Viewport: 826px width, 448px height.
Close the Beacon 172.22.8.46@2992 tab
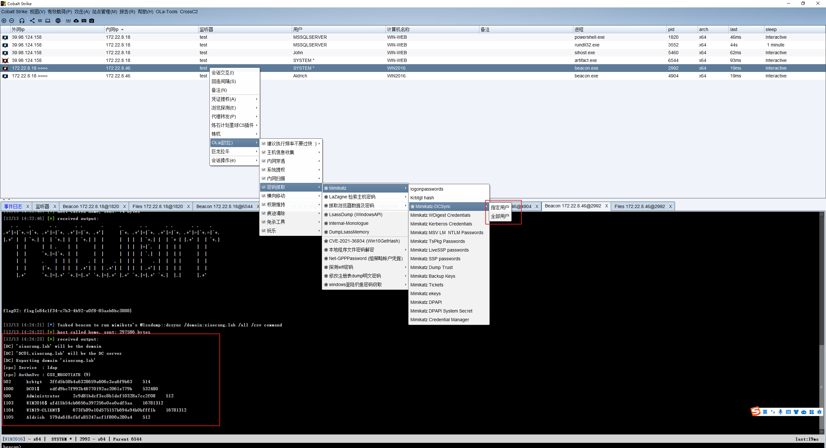coord(607,206)
